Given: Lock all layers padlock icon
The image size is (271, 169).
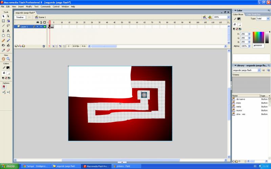Looking at the screenshot, I should coord(41,22).
